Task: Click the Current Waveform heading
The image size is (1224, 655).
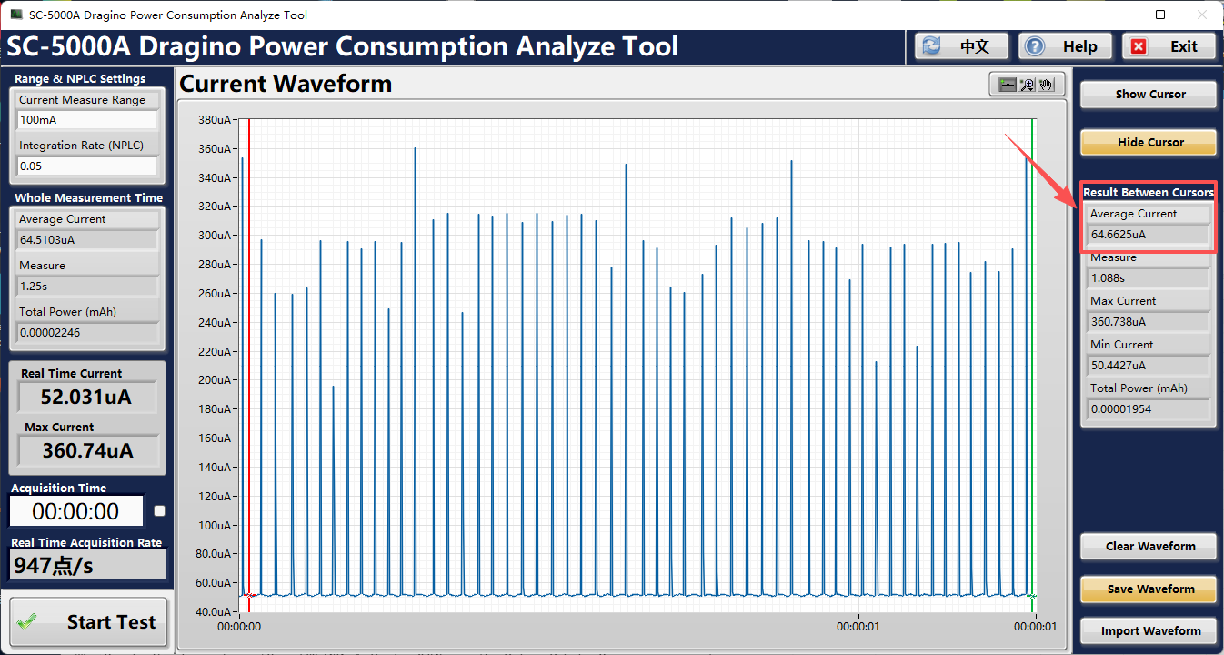Action: click(286, 85)
